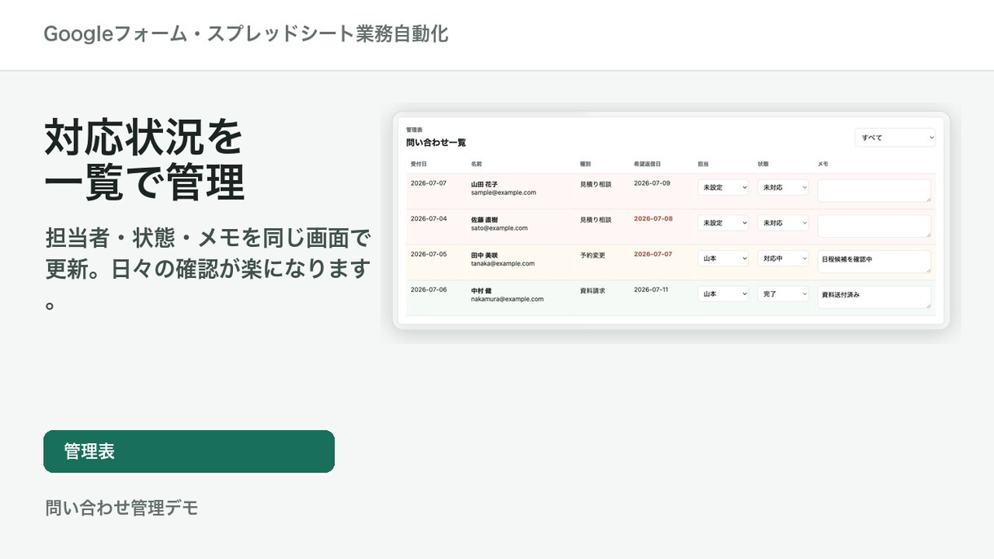The height and width of the screenshot is (559, 994).
Task: Click the 予約変更 type cell
Action: (592, 255)
